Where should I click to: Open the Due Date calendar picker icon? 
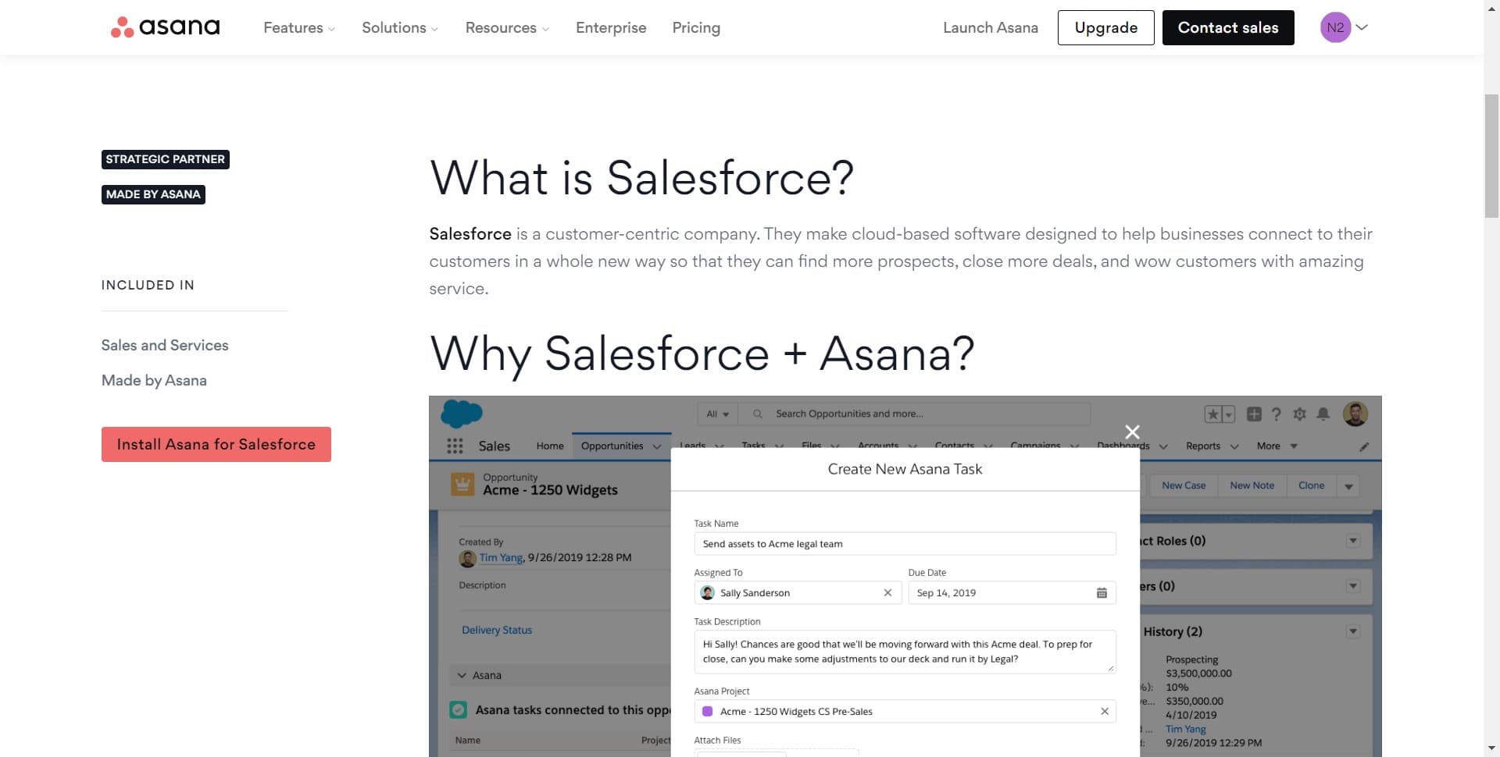(x=1102, y=592)
